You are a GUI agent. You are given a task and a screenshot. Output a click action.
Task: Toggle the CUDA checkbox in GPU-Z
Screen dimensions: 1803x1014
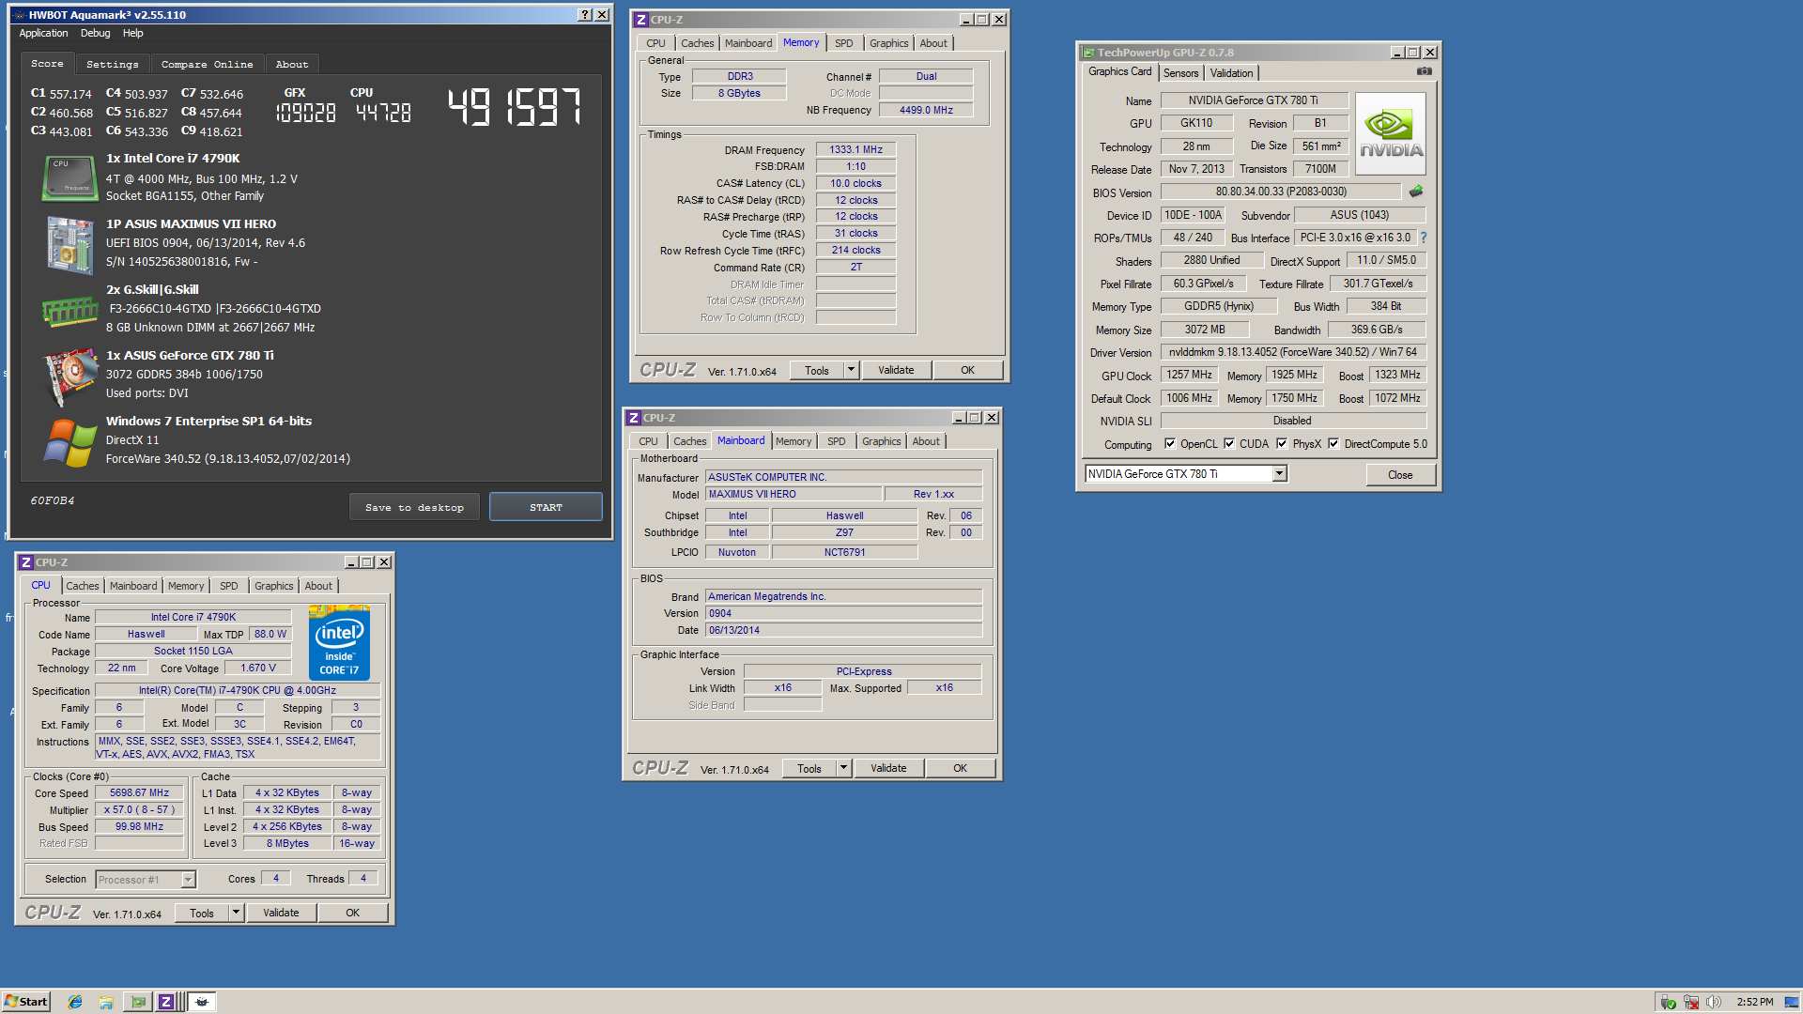coord(1229,444)
